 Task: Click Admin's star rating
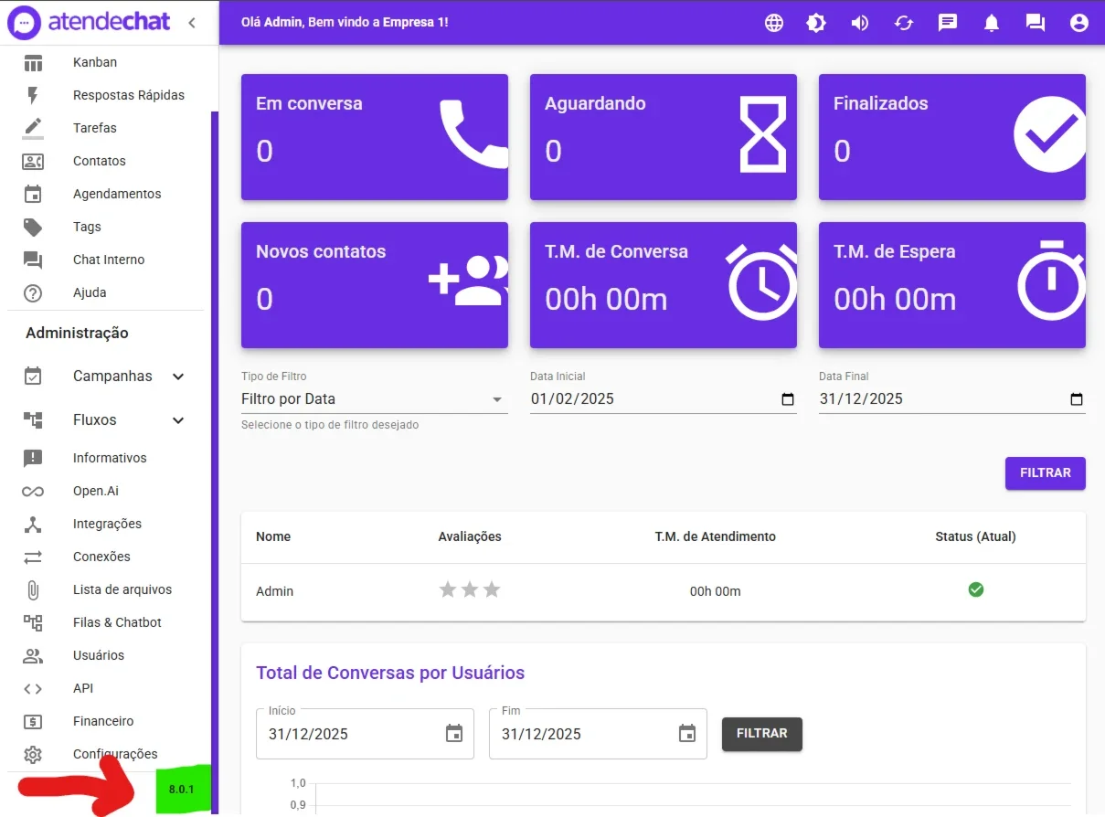(x=470, y=589)
